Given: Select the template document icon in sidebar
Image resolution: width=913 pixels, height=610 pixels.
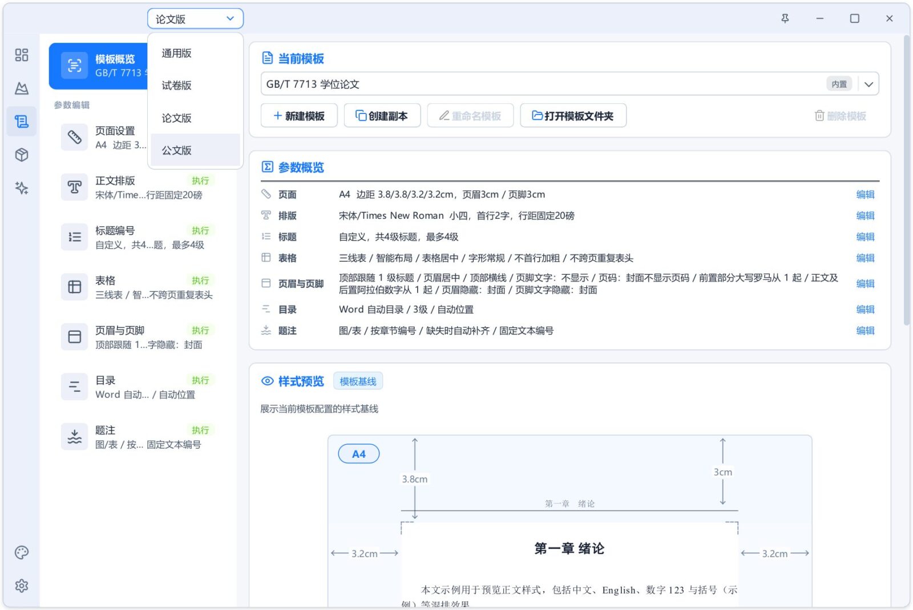Looking at the screenshot, I should [x=22, y=121].
